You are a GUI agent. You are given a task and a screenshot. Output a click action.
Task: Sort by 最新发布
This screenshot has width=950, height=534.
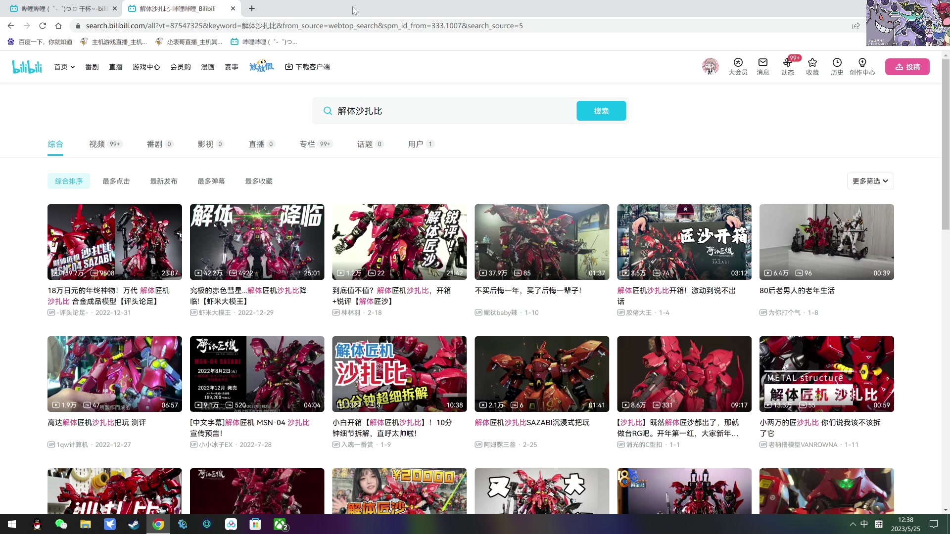(x=164, y=181)
